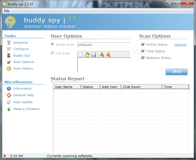Viewport: 196px width, 160px height.
Task: Sort by the Chat Room column header
Action: 142,87
